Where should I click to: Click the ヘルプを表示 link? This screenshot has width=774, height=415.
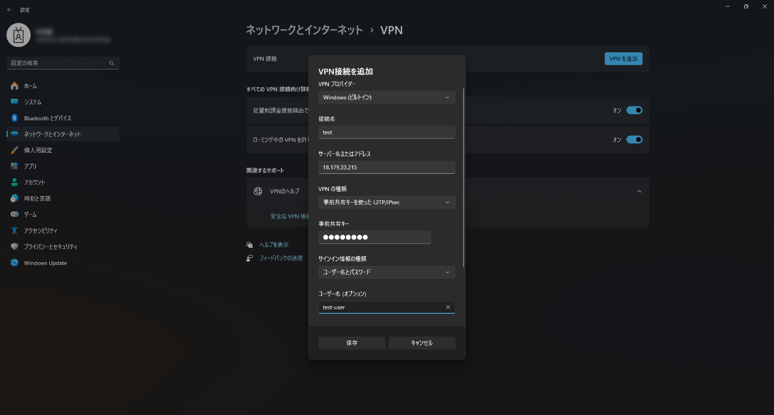pos(274,244)
